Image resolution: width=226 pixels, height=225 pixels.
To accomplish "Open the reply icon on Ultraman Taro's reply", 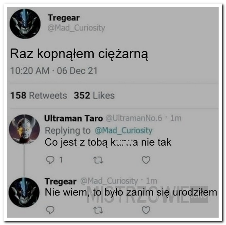I will point(50,160).
